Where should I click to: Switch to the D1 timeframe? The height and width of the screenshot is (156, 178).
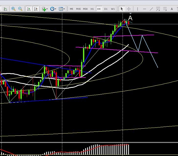click(x=106, y=9)
